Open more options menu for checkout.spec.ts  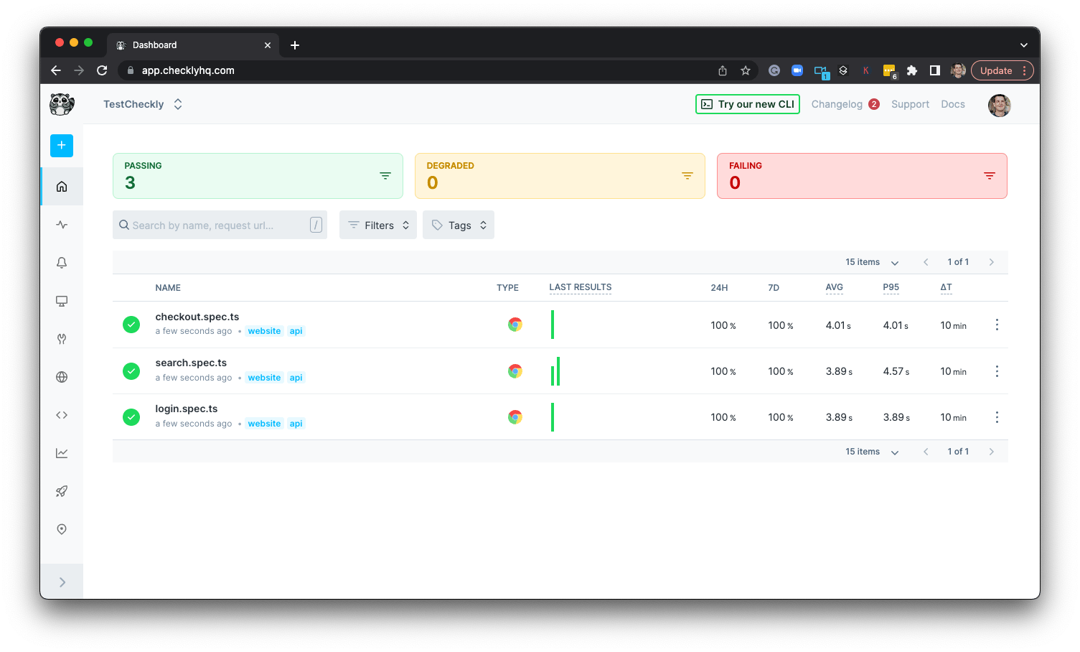tap(997, 325)
